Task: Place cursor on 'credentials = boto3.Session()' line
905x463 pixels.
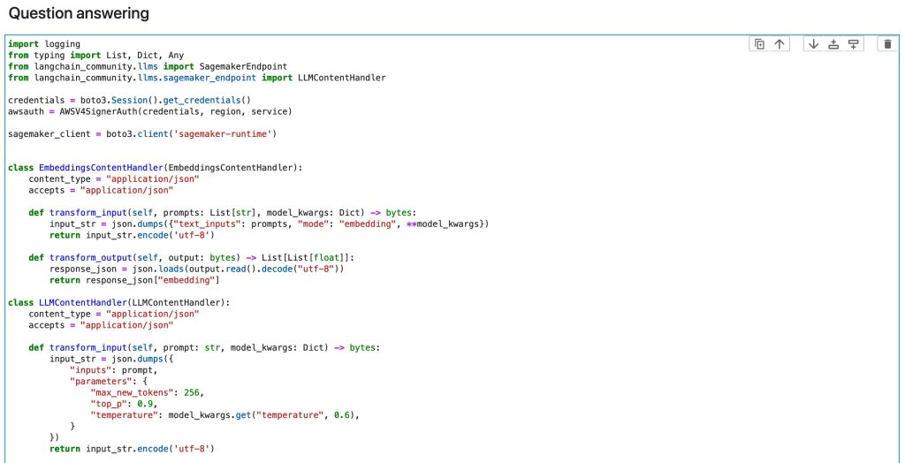Action: 129,100
